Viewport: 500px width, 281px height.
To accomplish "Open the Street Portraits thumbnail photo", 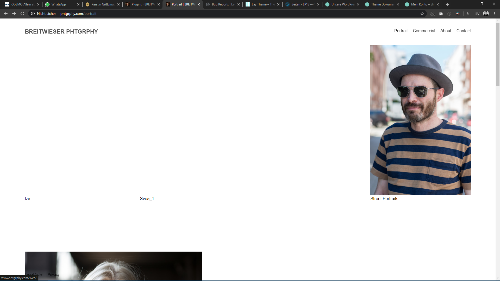I will pyautogui.click(x=420, y=120).
